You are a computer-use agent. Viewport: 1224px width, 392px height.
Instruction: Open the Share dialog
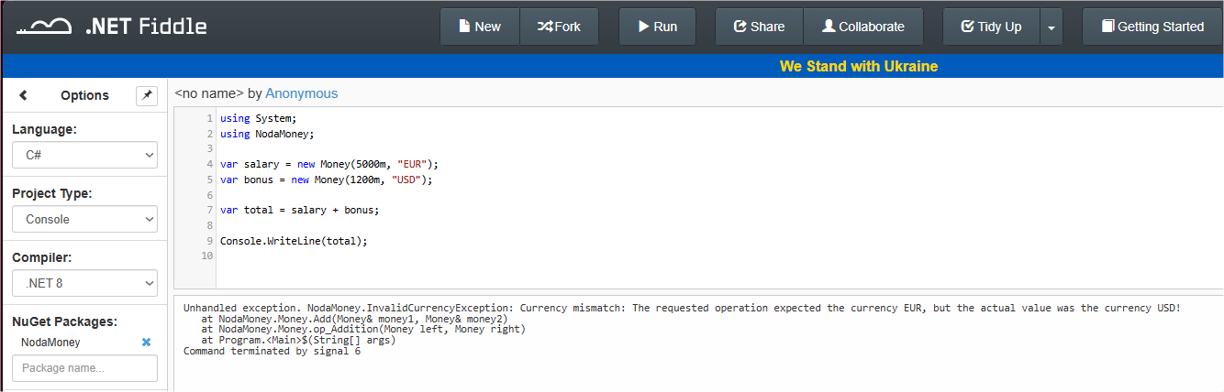(760, 27)
